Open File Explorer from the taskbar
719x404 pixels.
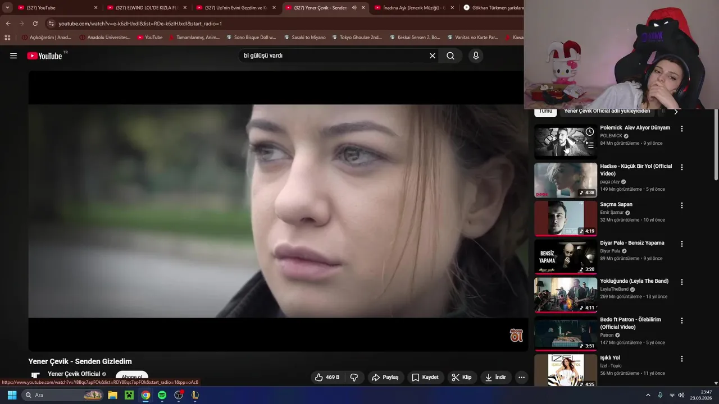[x=112, y=395]
